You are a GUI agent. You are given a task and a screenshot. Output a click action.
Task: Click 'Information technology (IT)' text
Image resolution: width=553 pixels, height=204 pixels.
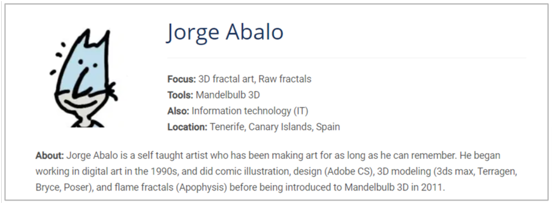[250, 111]
